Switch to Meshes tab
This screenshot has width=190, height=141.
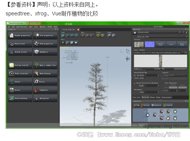[x=152, y=97]
